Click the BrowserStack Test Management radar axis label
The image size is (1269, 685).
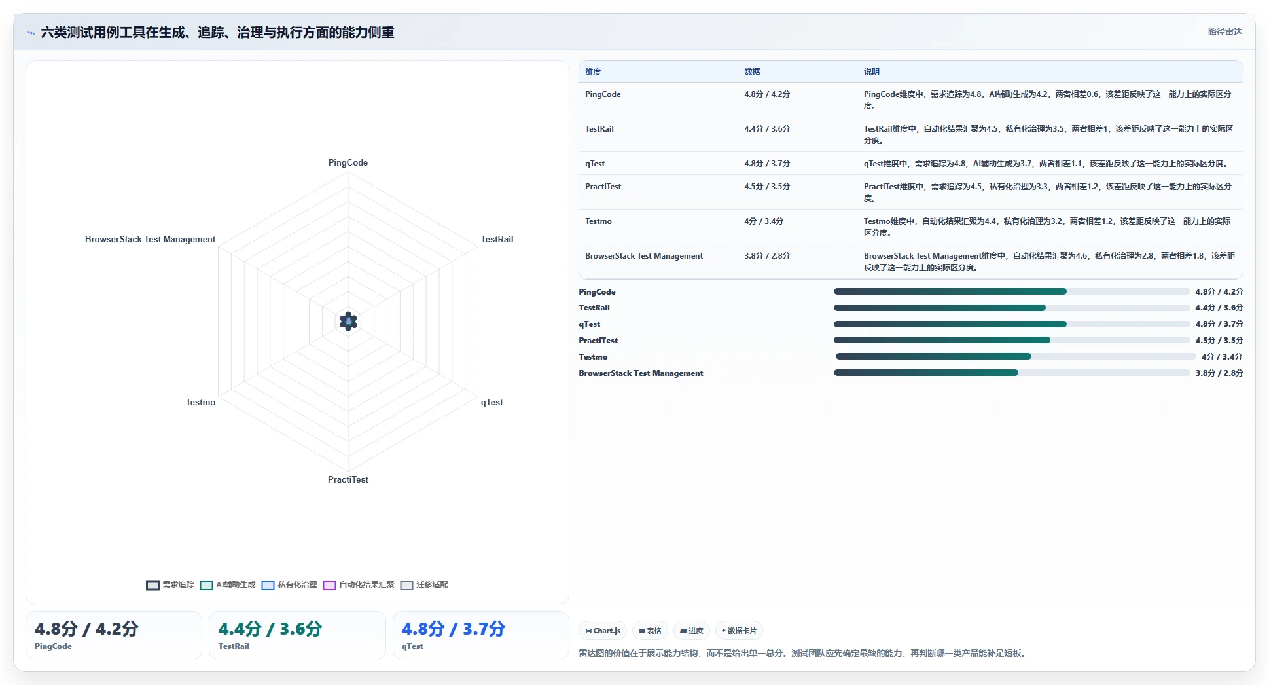click(x=150, y=240)
